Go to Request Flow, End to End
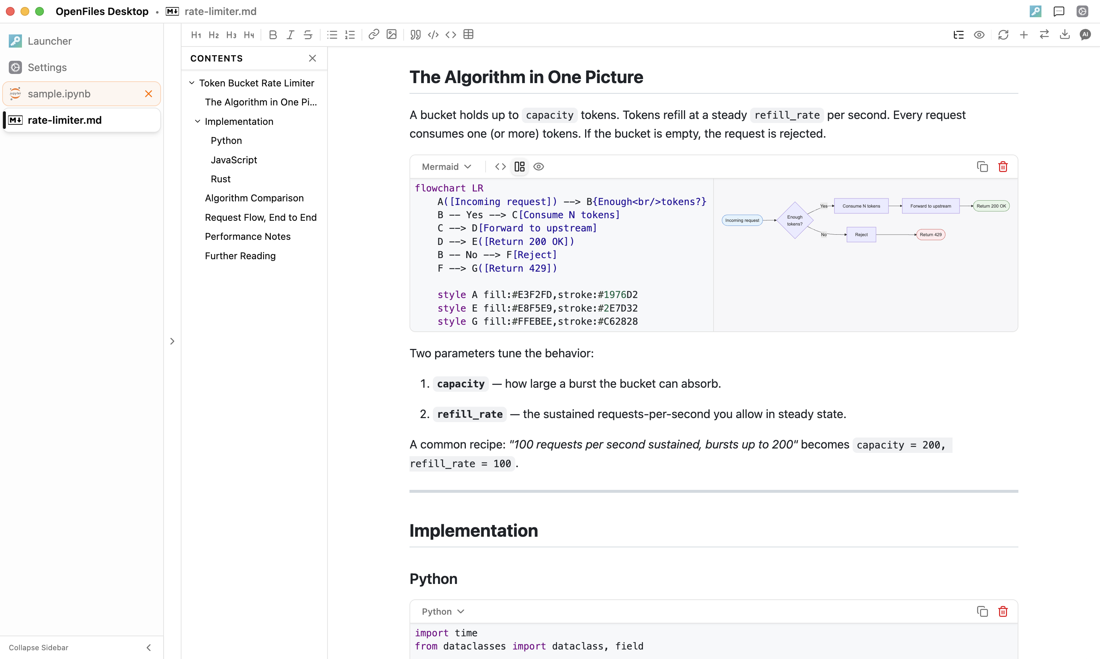Image resolution: width=1100 pixels, height=659 pixels. [x=261, y=217]
